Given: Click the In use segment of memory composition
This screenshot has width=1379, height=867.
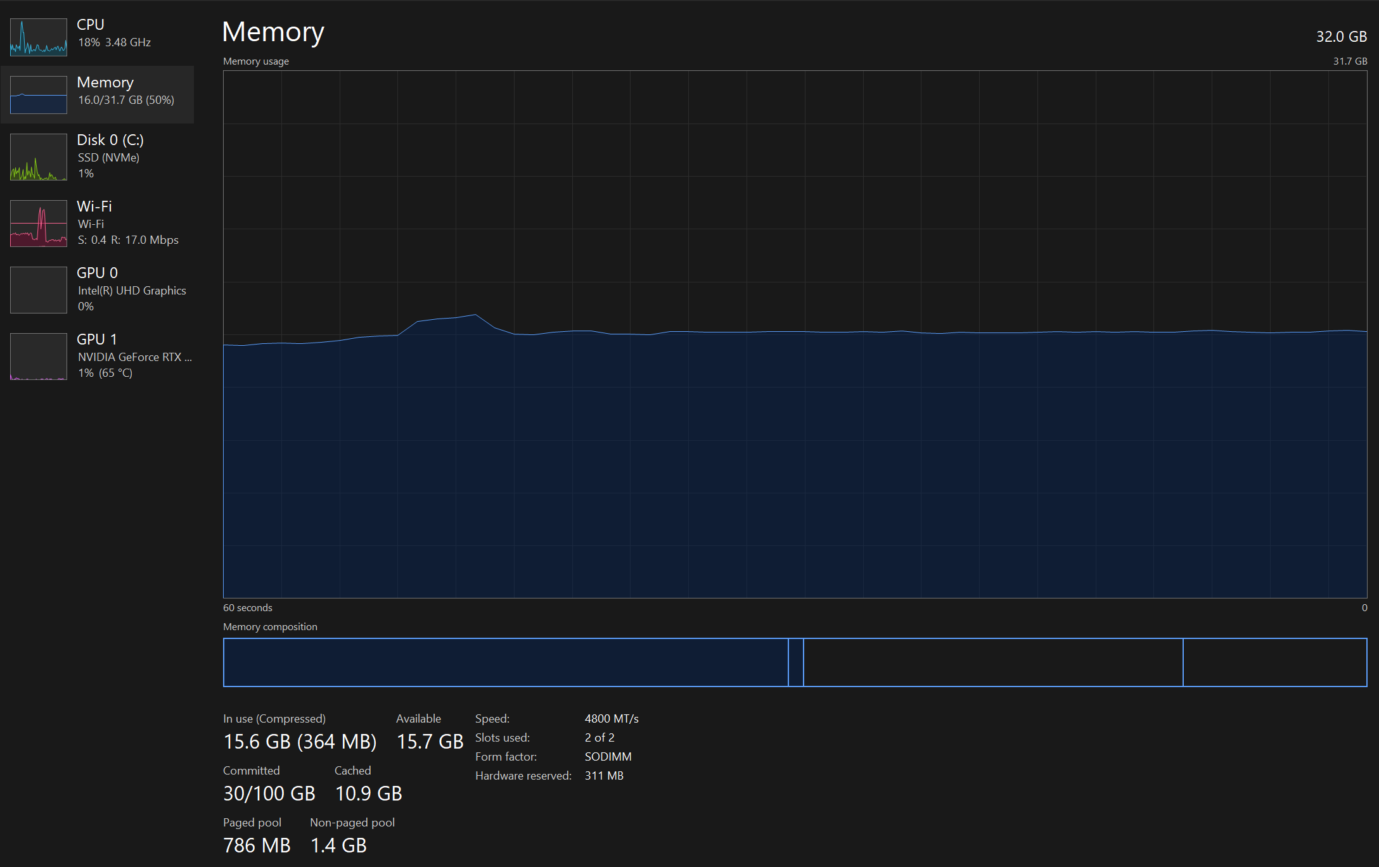Looking at the screenshot, I should [505, 662].
